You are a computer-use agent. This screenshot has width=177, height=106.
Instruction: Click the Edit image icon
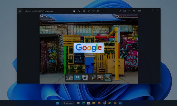tap(74, 11)
